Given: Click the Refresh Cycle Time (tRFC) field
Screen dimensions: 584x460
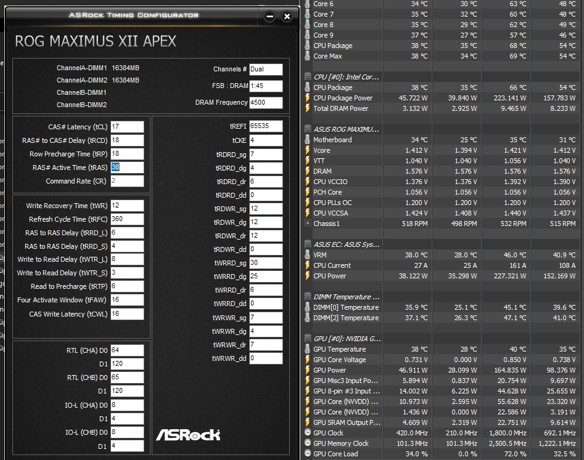Looking at the screenshot, I should tap(127, 219).
